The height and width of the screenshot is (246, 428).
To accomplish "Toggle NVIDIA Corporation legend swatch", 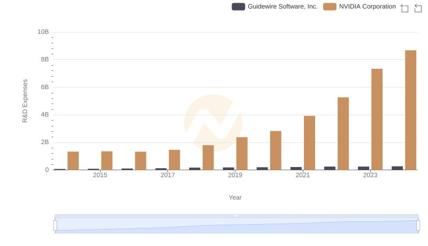I will pos(330,6).
